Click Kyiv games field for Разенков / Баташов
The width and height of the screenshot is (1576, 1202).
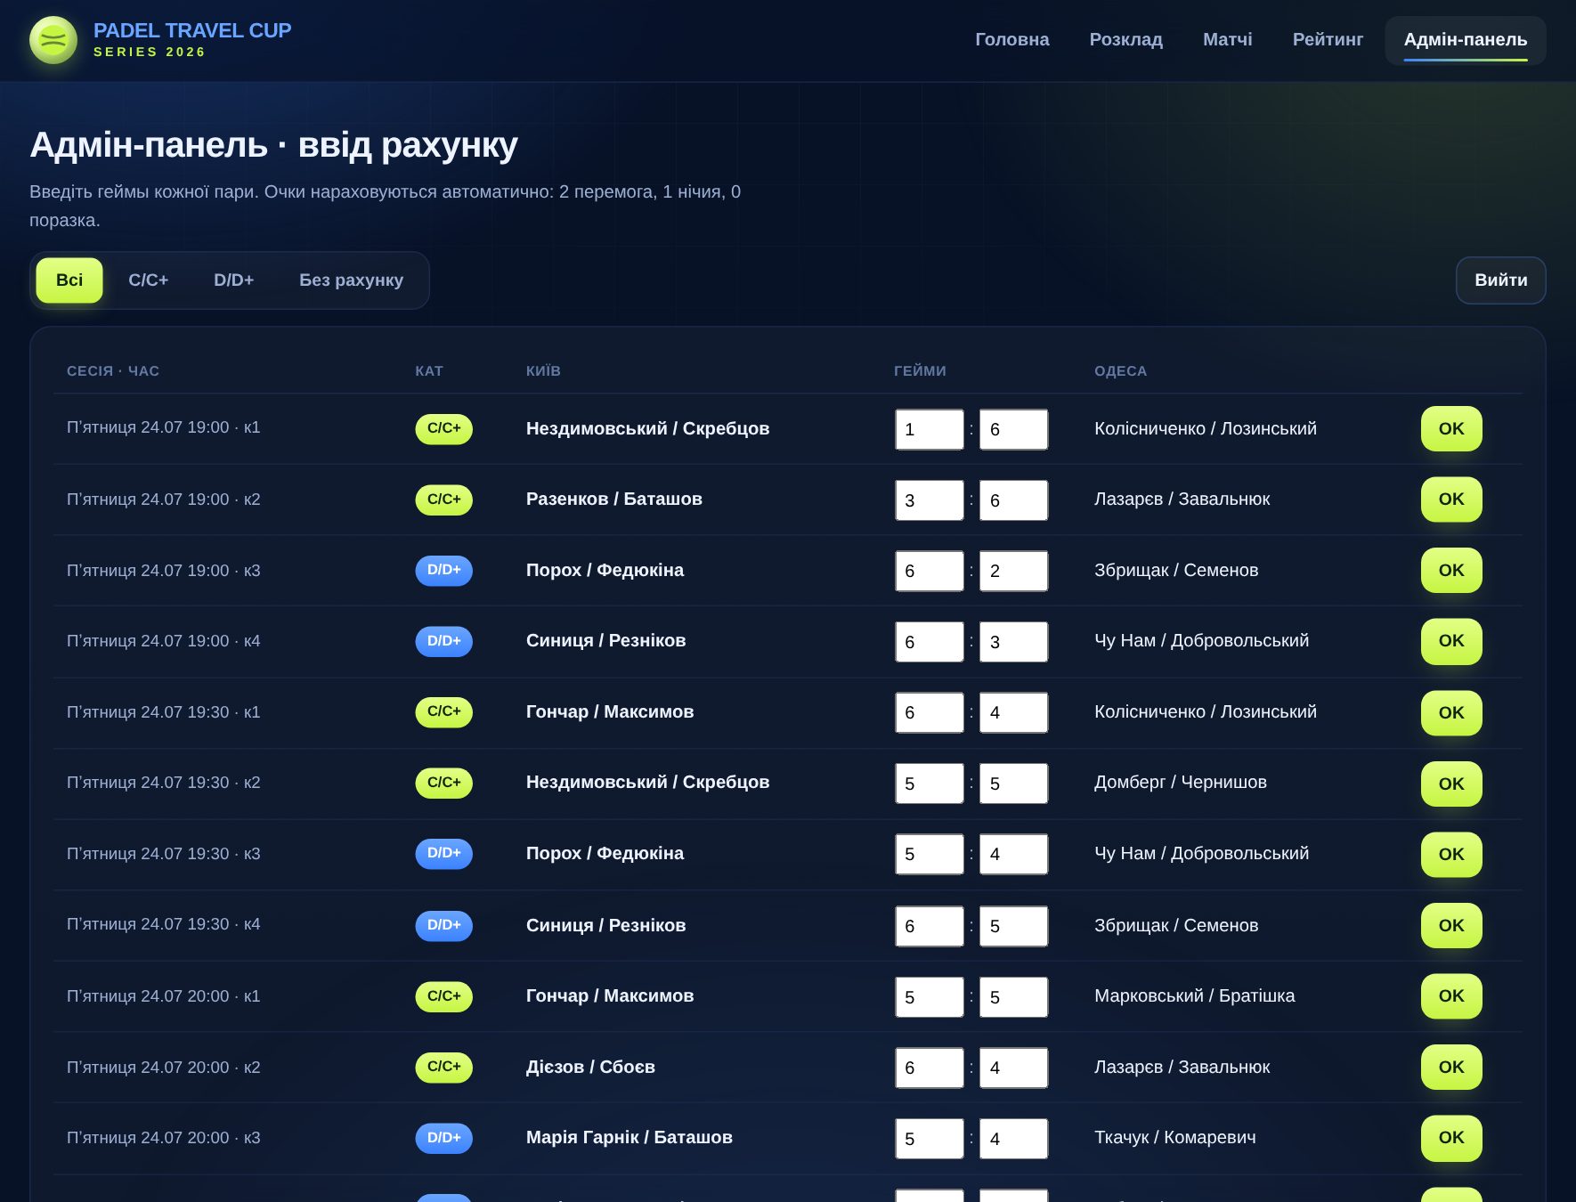click(x=929, y=500)
